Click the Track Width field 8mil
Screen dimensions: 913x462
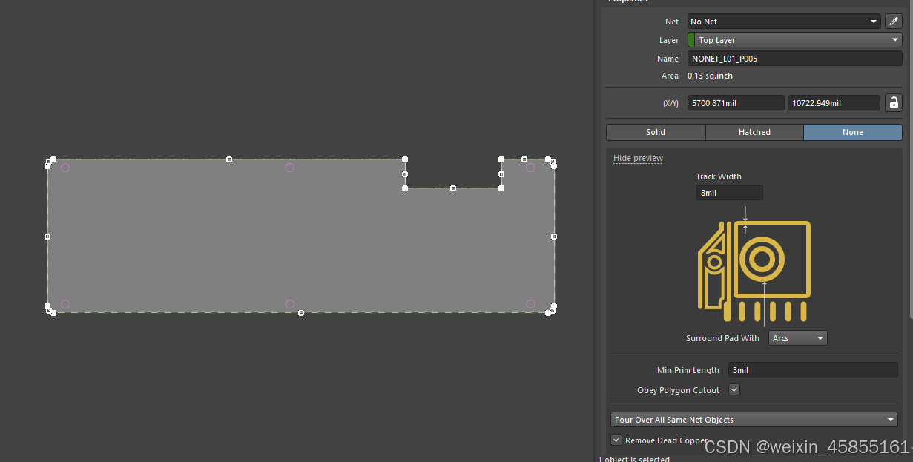coord(729,193)
